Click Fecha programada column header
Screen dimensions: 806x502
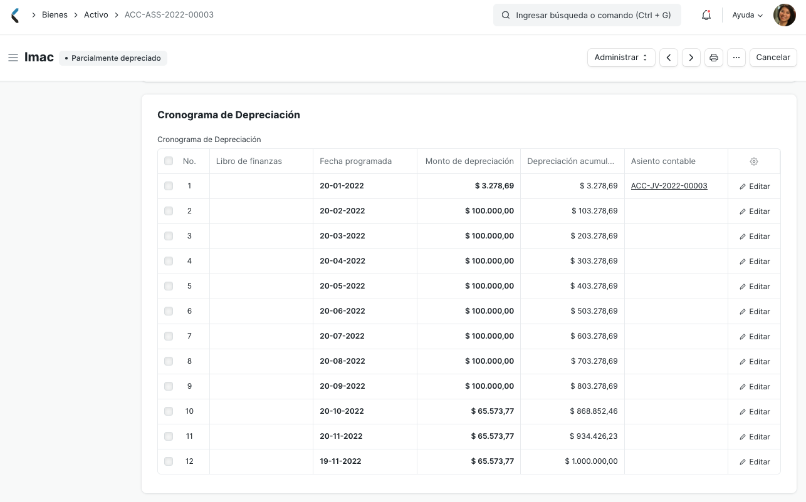[355, 161]
